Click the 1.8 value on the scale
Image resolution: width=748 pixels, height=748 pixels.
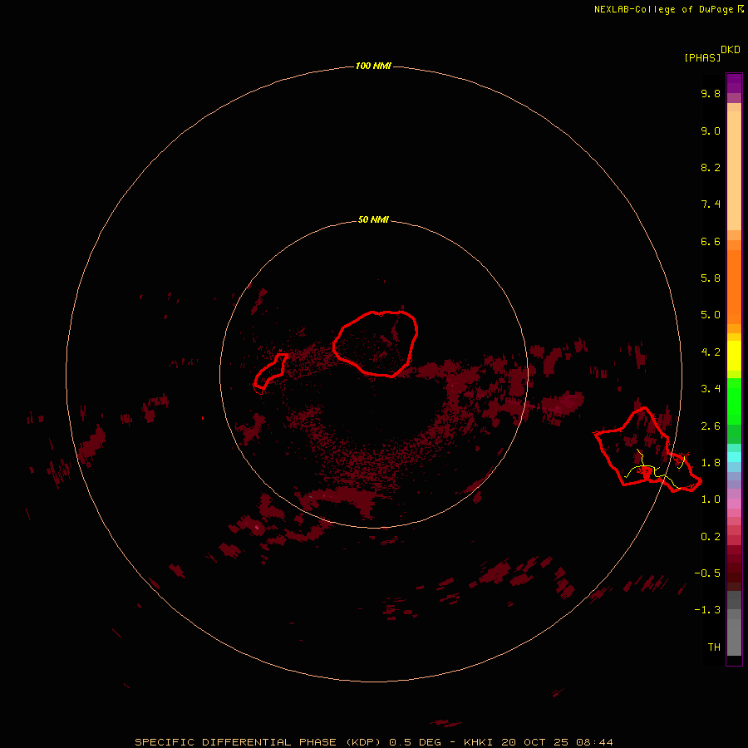pos(711,463)
